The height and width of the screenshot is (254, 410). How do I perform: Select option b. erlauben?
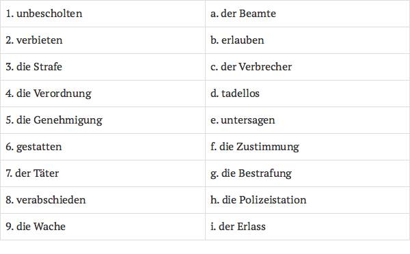point(237,40)
